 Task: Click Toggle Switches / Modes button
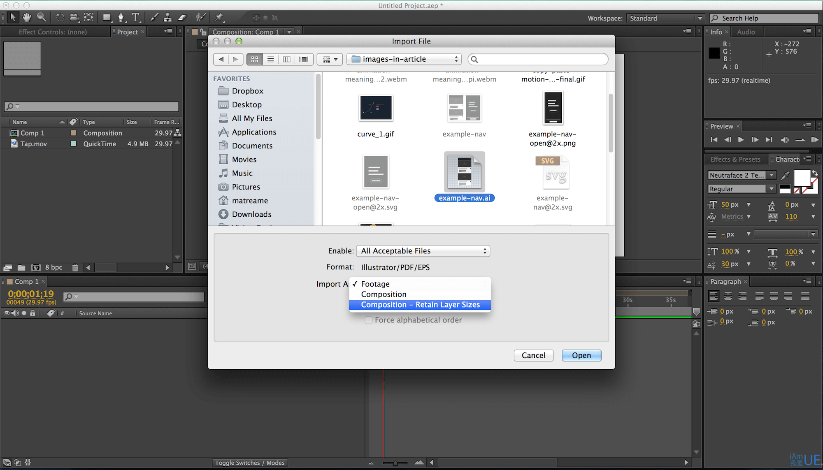249,463
